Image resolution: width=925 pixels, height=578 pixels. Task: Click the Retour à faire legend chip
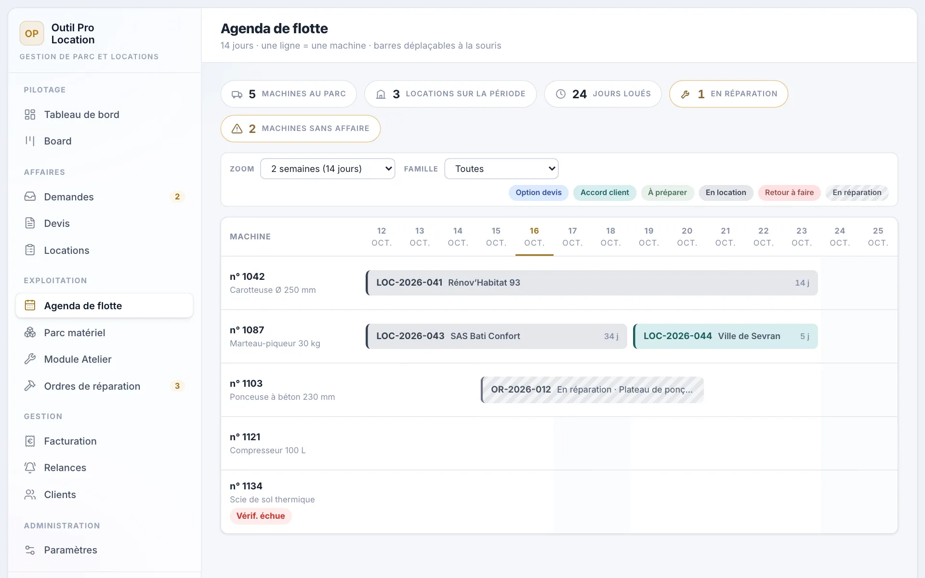point(789,193)
